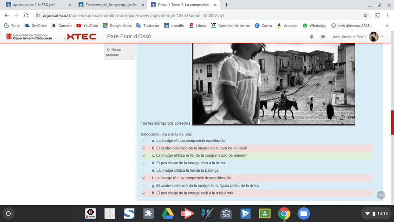
Task: Uncheck option c llei de compensació
Action: coord(144,155)
